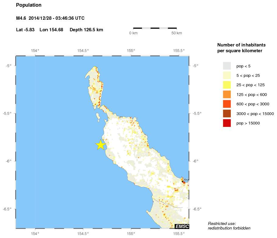Pick the red 'pop > 15000' swatch

[x=227, y=123]
